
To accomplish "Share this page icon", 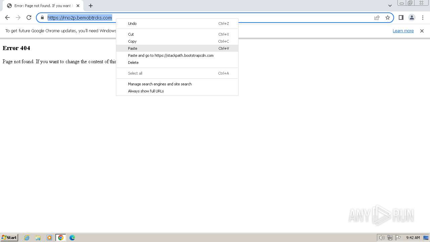I will (x=377, y=17).
